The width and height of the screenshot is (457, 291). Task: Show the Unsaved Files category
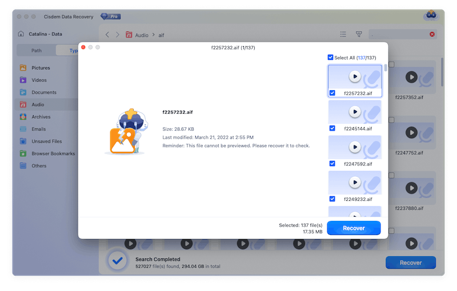point(47,141)
